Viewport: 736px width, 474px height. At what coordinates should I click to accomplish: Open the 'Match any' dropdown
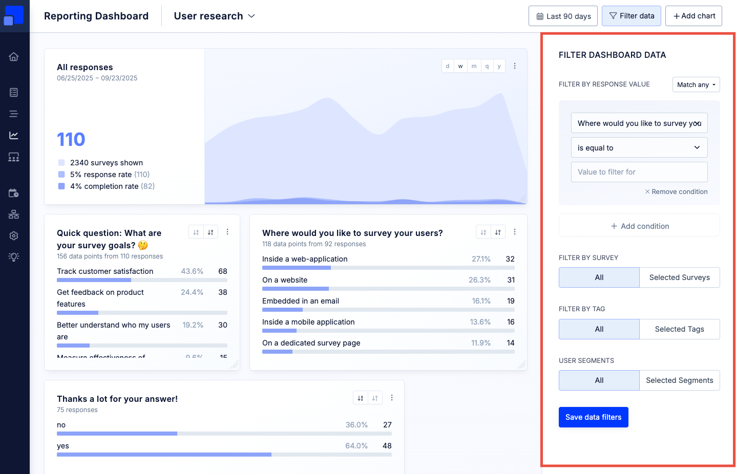[696, 84]
